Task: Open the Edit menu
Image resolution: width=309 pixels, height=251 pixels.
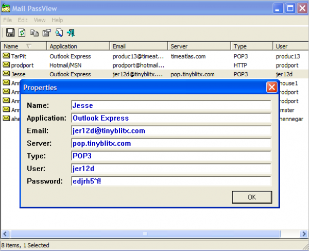Action: tap(23, 20)
